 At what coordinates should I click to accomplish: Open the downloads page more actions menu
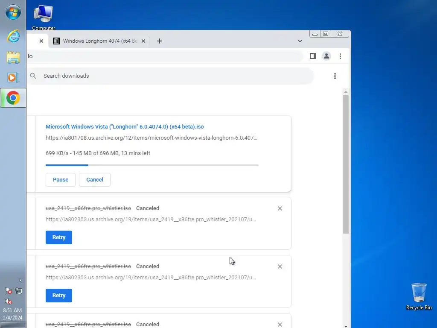[335, 76]
